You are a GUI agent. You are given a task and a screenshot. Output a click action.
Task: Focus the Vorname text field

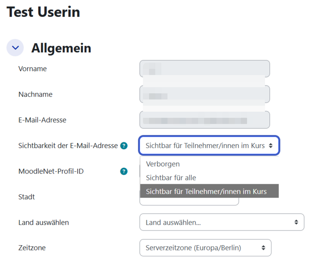point(205,69)
